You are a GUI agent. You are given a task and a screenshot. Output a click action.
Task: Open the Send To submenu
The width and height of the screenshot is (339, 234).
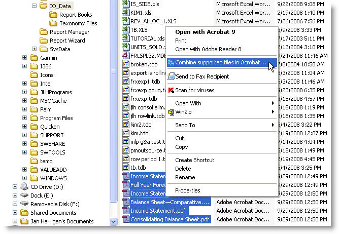tap(222, 125)
